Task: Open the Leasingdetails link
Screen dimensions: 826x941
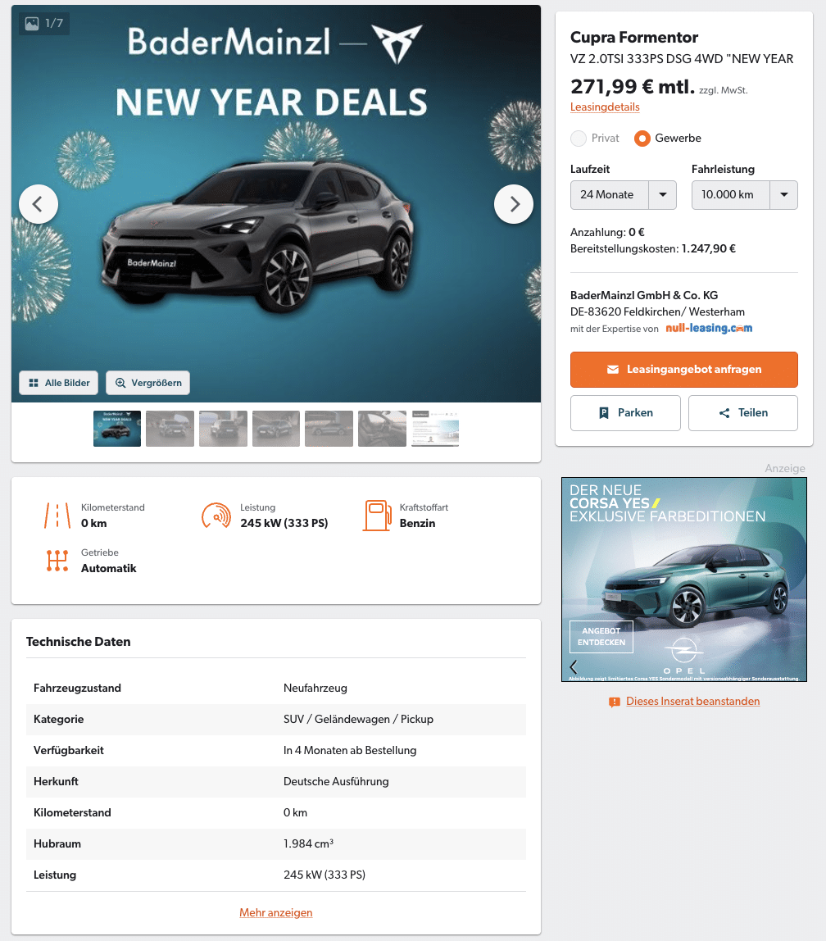Action: pyautogui.click(x=605, y=107)
